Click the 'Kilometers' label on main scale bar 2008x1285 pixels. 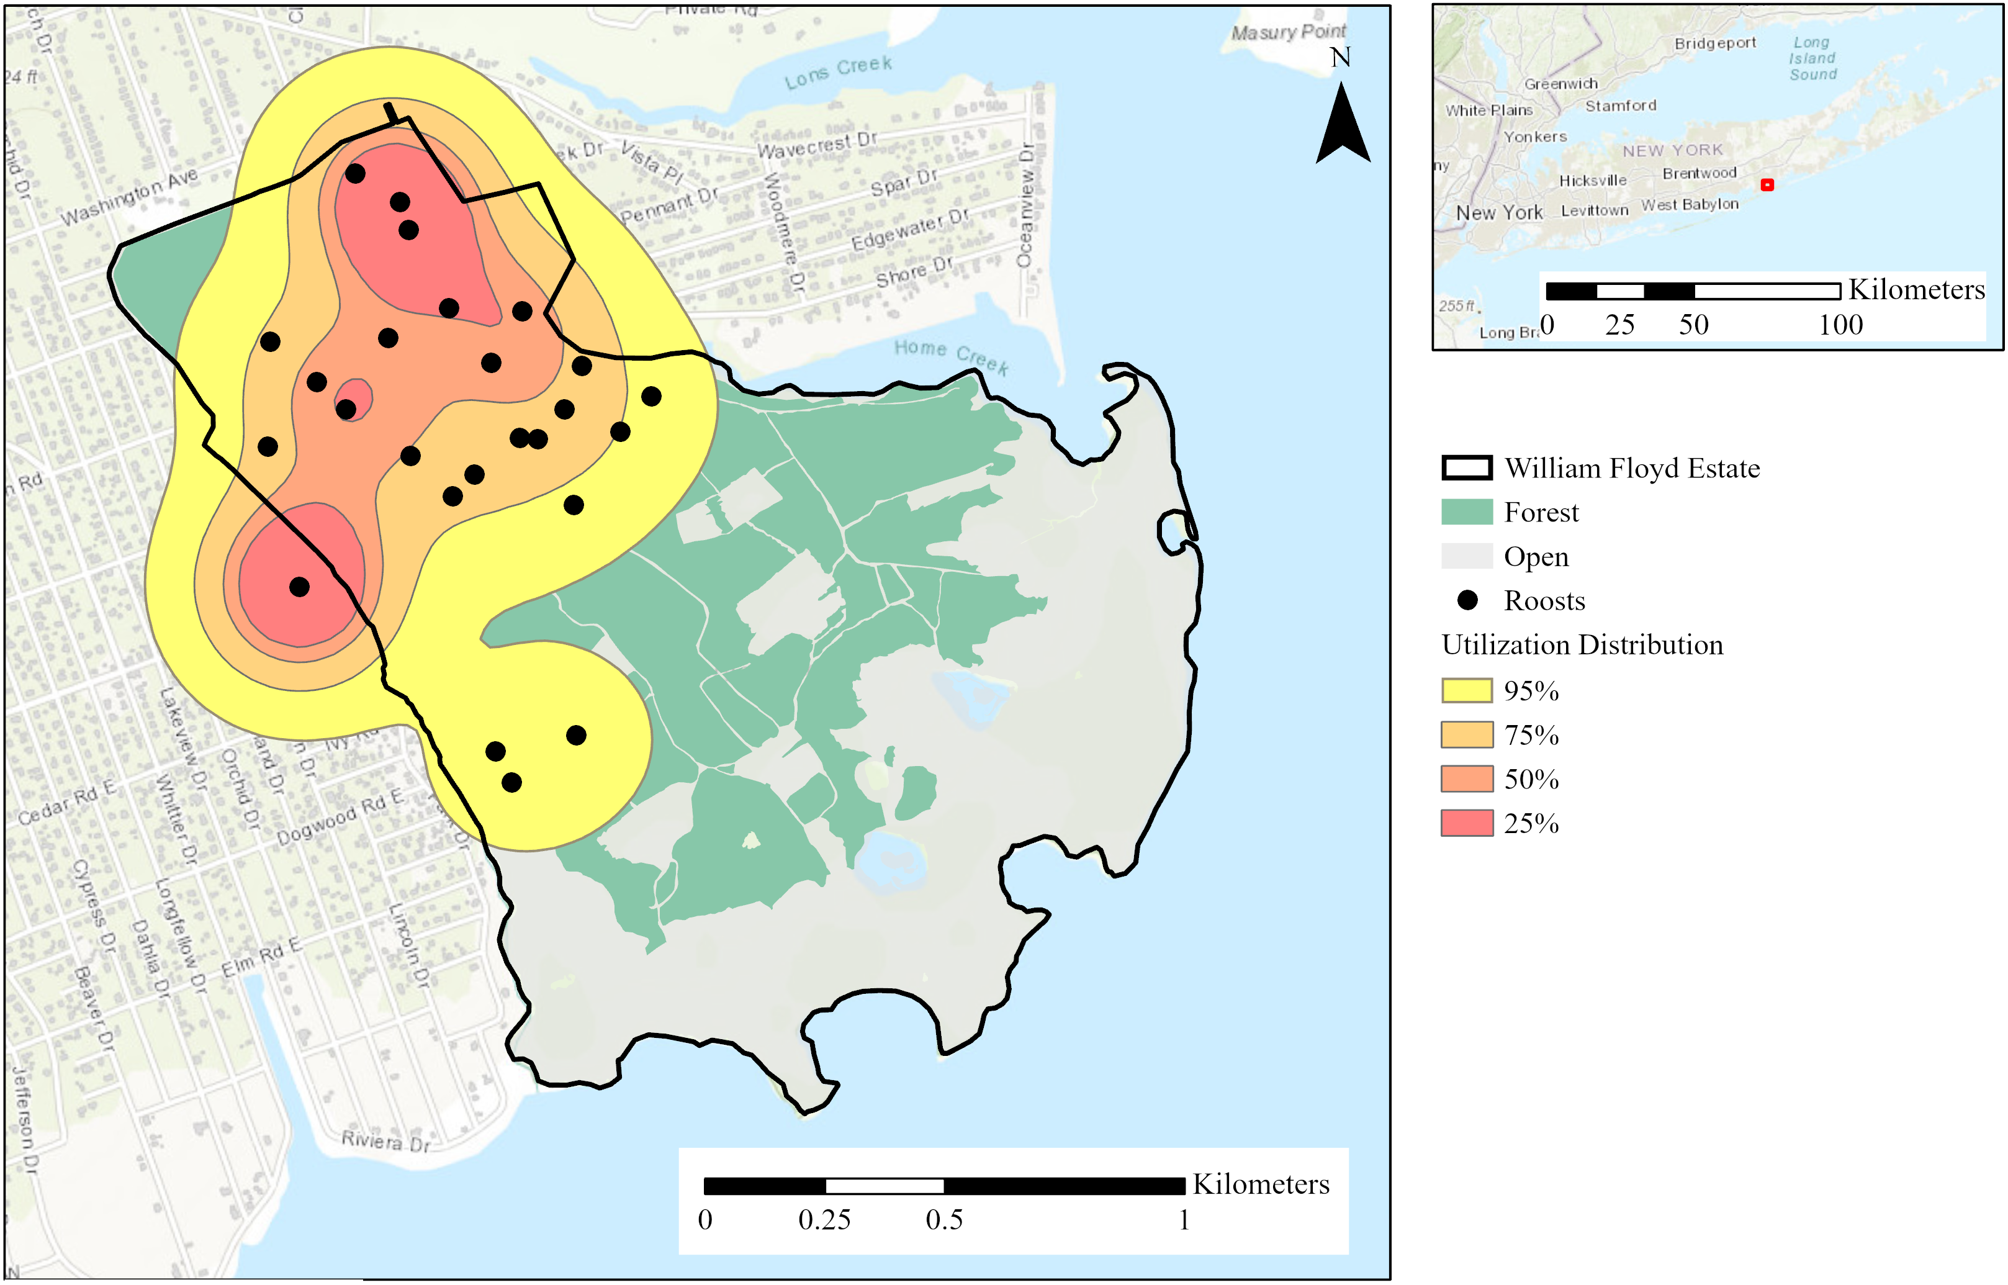(x=1261, y=1184)
